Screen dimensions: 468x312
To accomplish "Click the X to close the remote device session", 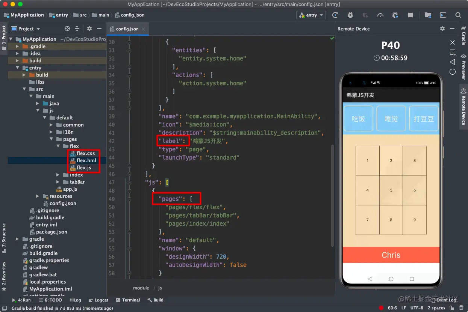I will [453, 42].
